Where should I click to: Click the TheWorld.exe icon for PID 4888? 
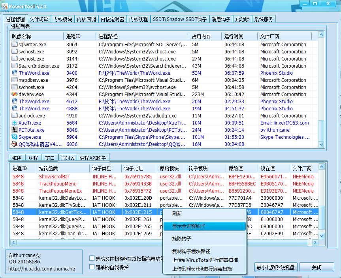click(14, 108)
